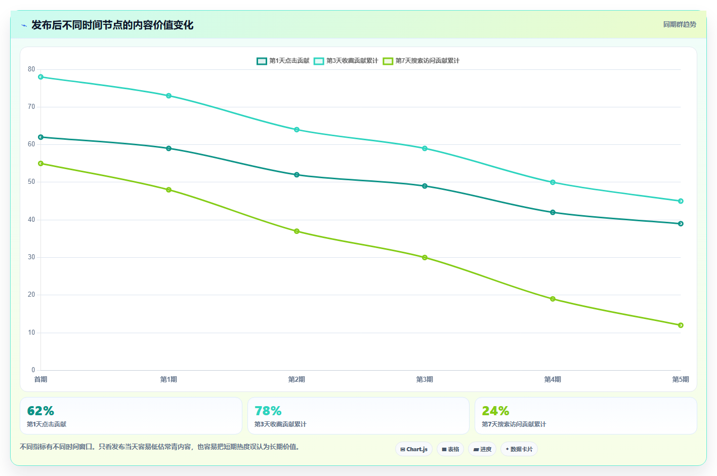Toggle the 第1天点击贡献 legend series
Screen dimensions: 717x476
click(x=283, y=61)
